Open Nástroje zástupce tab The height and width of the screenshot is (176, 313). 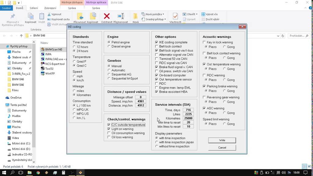(x=72, y=2)
